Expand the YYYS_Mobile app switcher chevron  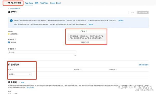pos(22,3)
